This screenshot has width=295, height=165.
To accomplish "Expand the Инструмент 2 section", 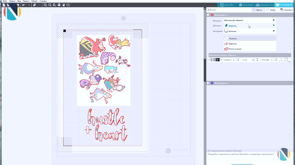I will coord(208,83).
